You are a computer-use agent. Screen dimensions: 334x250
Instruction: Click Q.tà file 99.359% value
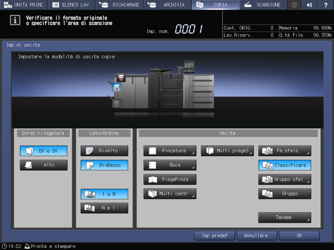click(322, 35)
